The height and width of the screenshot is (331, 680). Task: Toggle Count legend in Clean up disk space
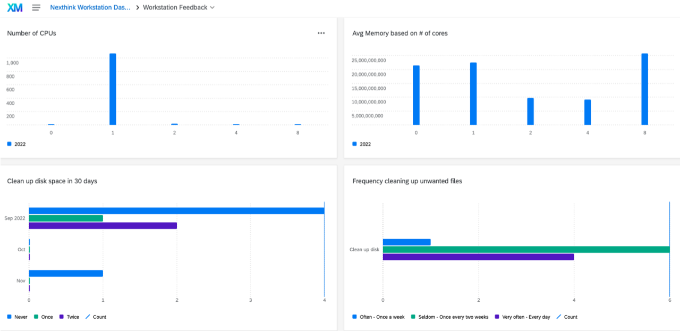click(96, 317)
